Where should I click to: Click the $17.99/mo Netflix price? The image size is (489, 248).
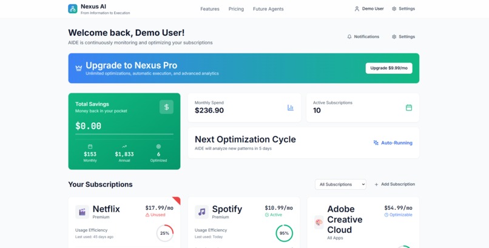[160, 208]
